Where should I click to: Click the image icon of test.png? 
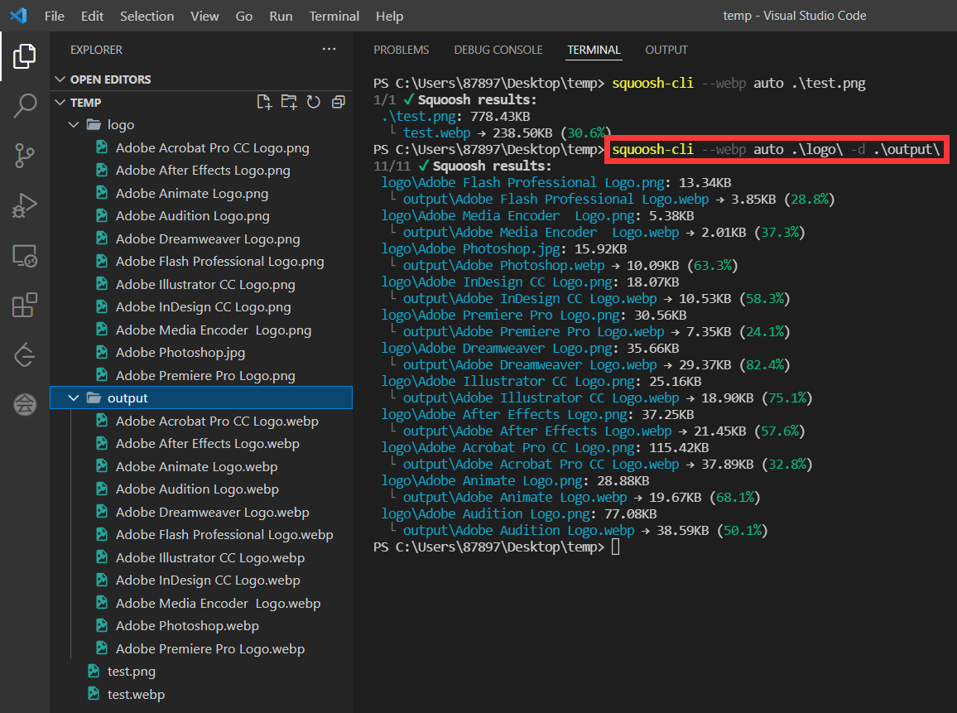[x=94, y=671]
